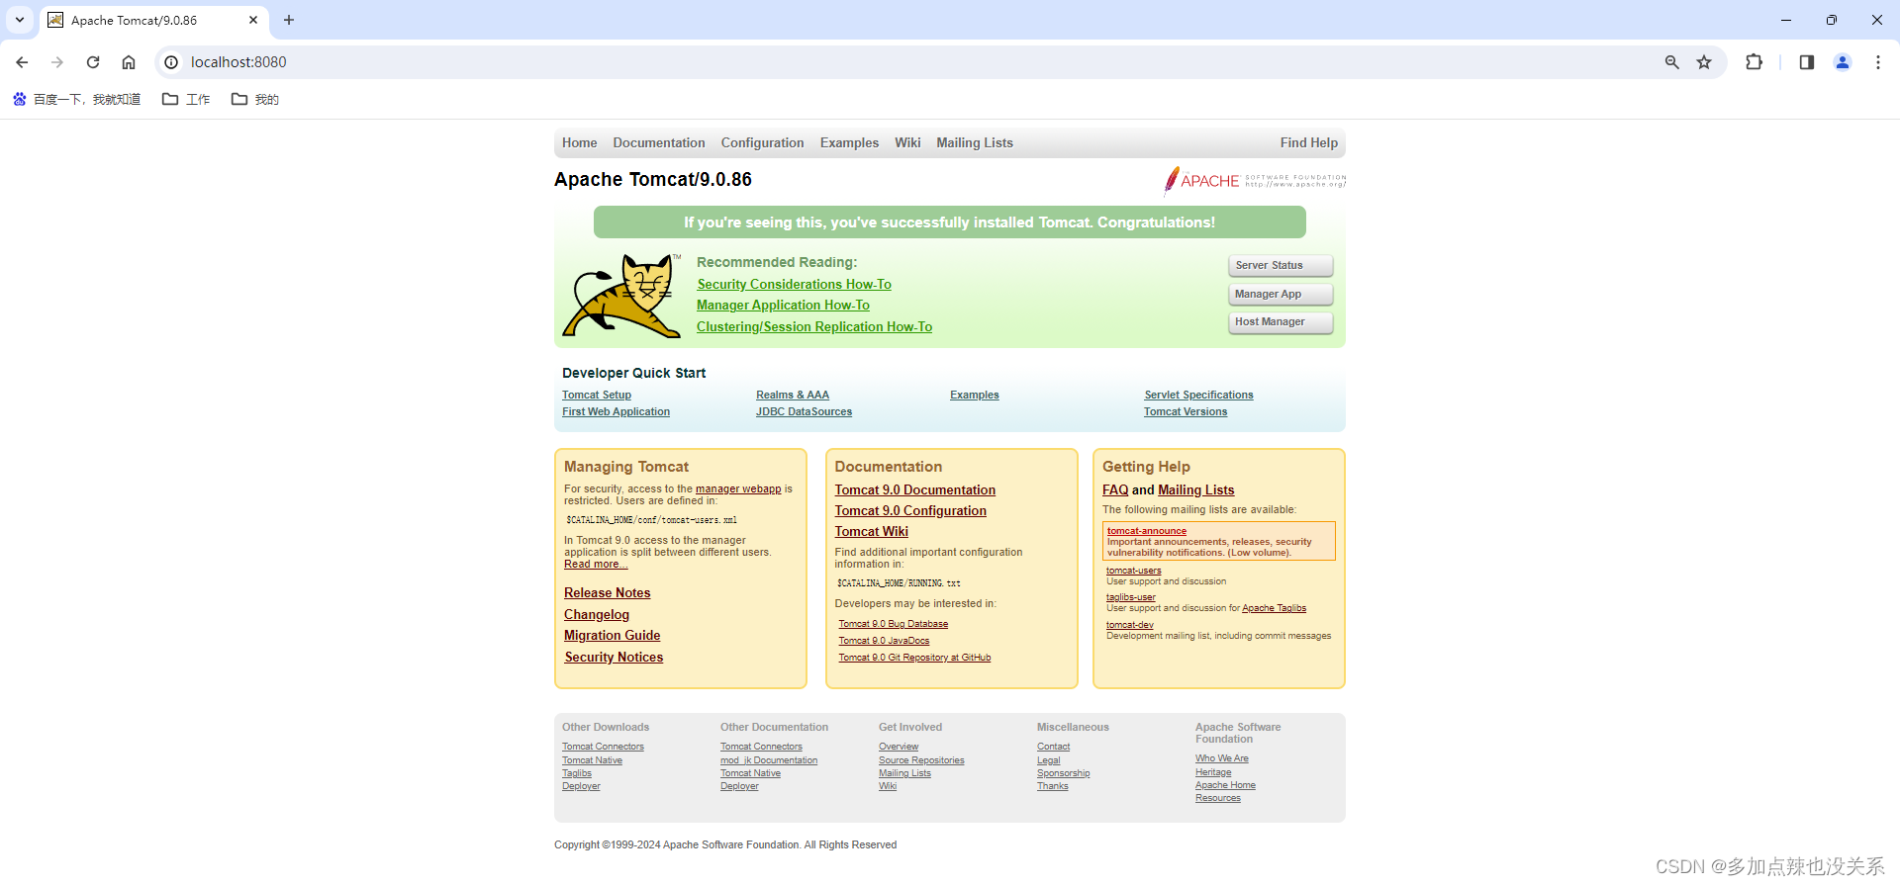Open the user profile avatar icon

tap(1843, 62)
